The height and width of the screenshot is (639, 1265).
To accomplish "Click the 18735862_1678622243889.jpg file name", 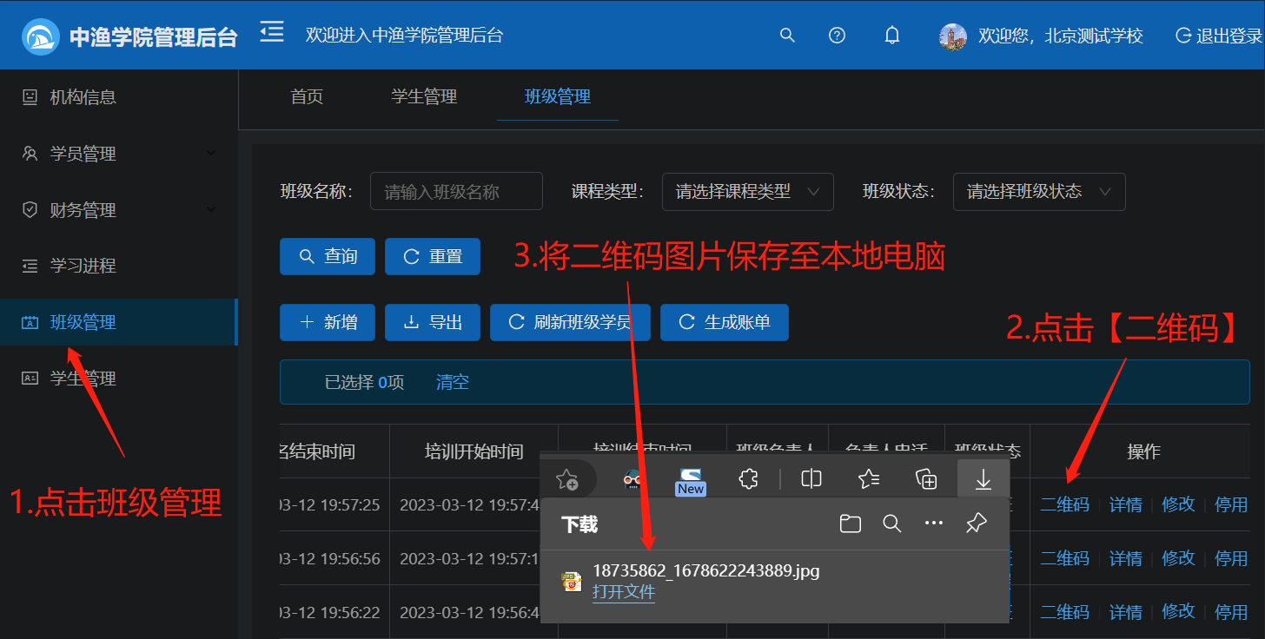I will click(x=706, y=570).
